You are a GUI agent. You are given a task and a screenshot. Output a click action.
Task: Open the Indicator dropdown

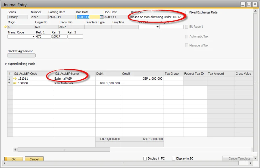(x=157, y=27)
